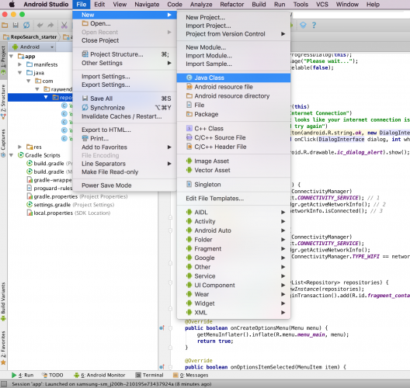Click the Undo arrow in the toolbar
This screenshot has width=410, height=388.
pyautogui.click(x=40, y=25)
